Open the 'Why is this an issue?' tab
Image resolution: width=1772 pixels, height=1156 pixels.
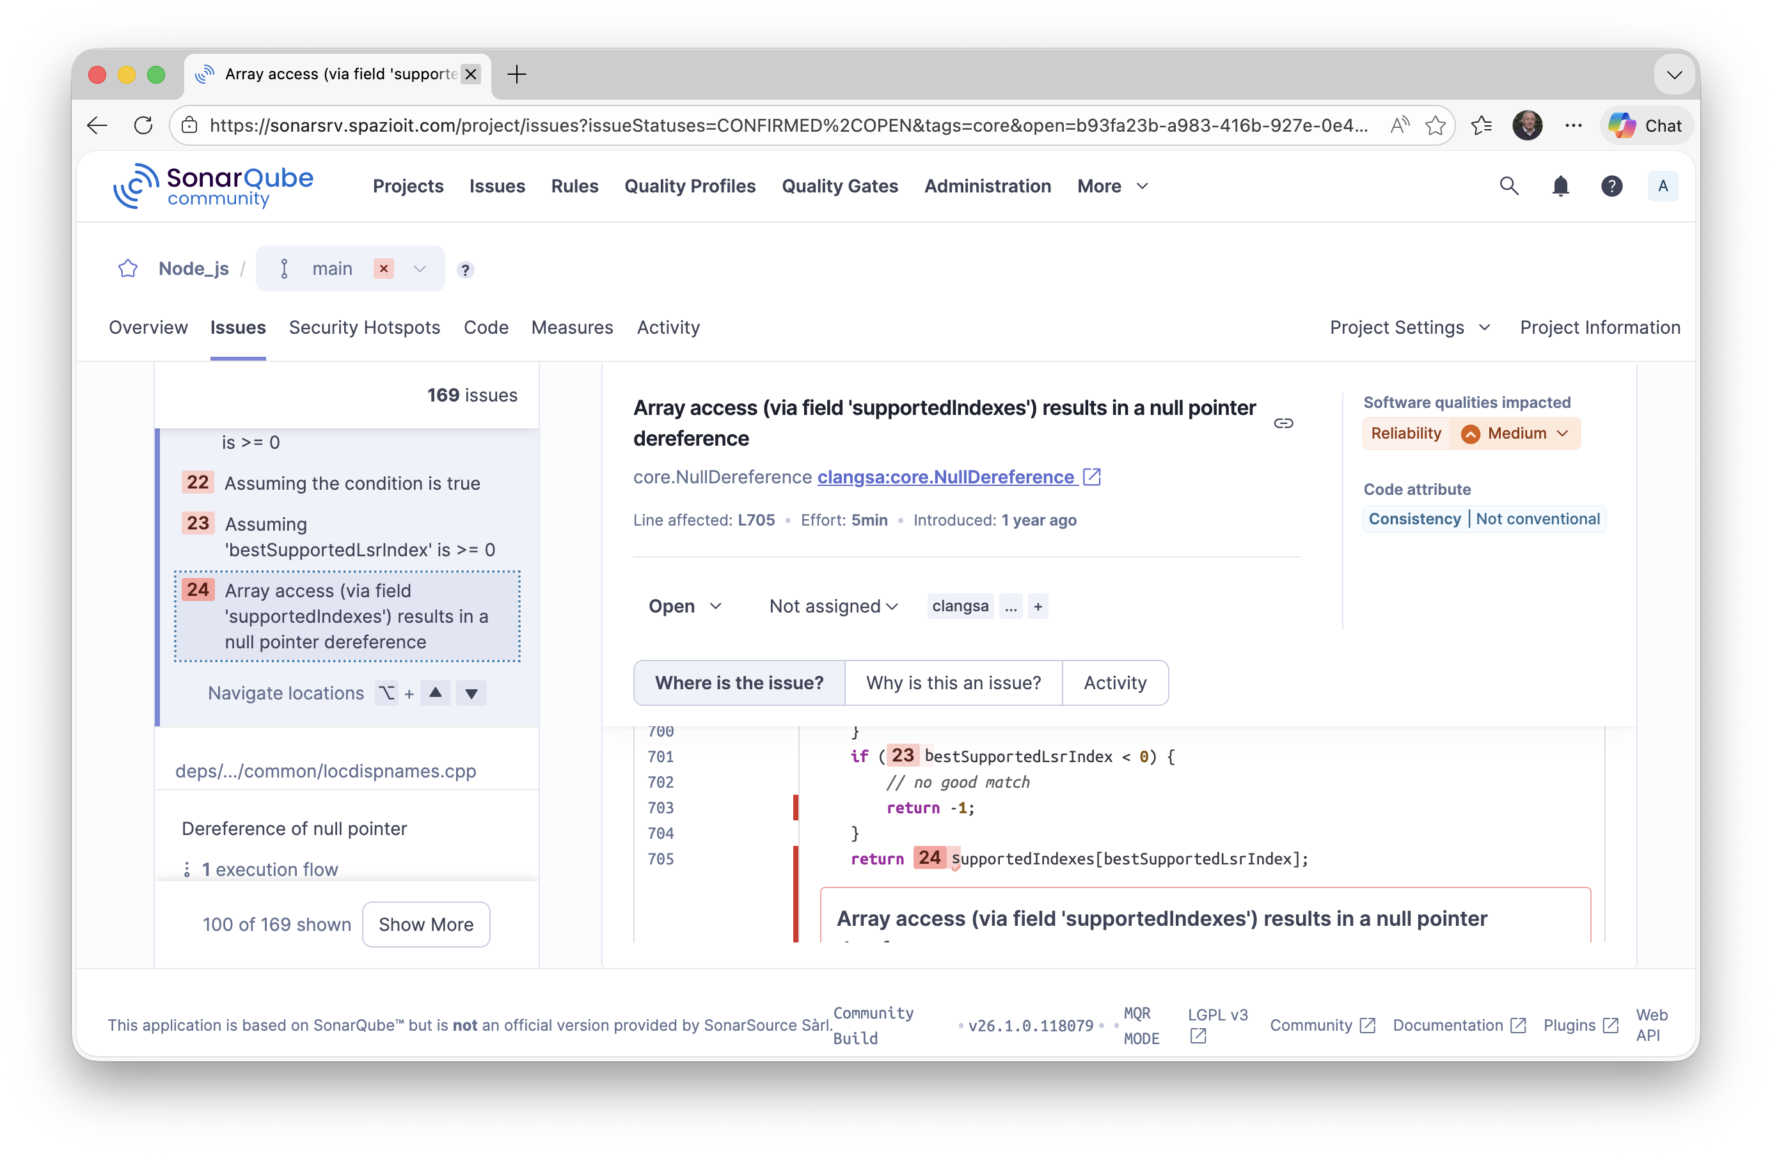click(x=953, y=682)
